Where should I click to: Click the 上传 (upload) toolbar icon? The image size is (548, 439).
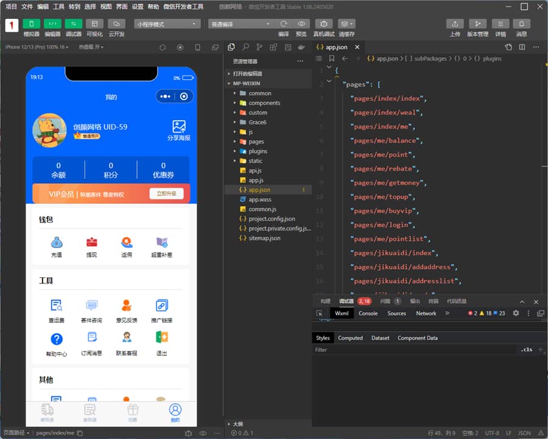(455, 24)
